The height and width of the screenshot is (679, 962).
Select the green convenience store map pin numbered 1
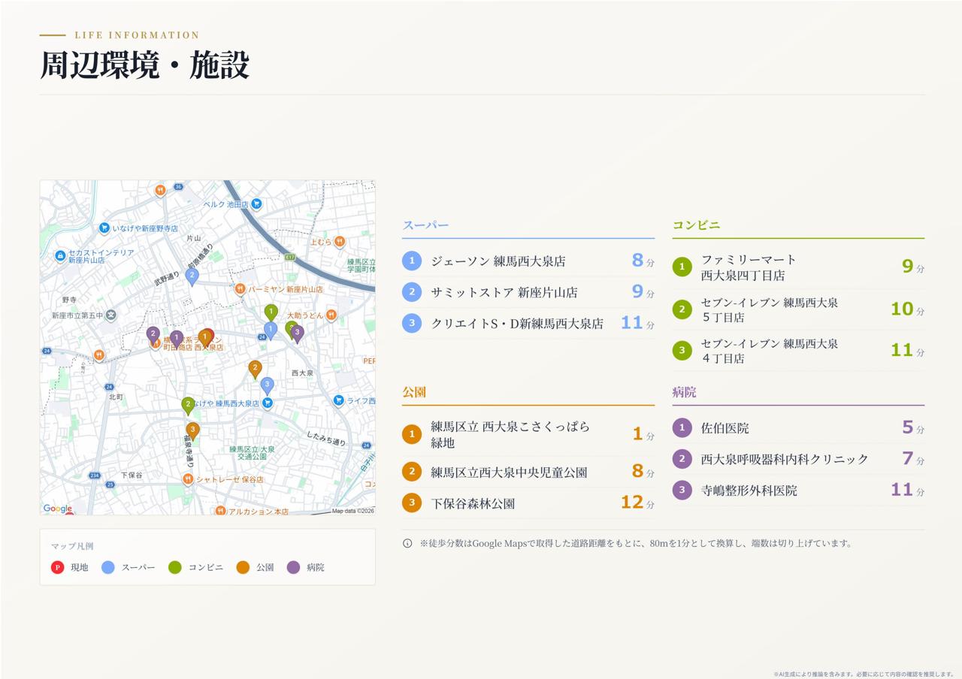point(271,312)
